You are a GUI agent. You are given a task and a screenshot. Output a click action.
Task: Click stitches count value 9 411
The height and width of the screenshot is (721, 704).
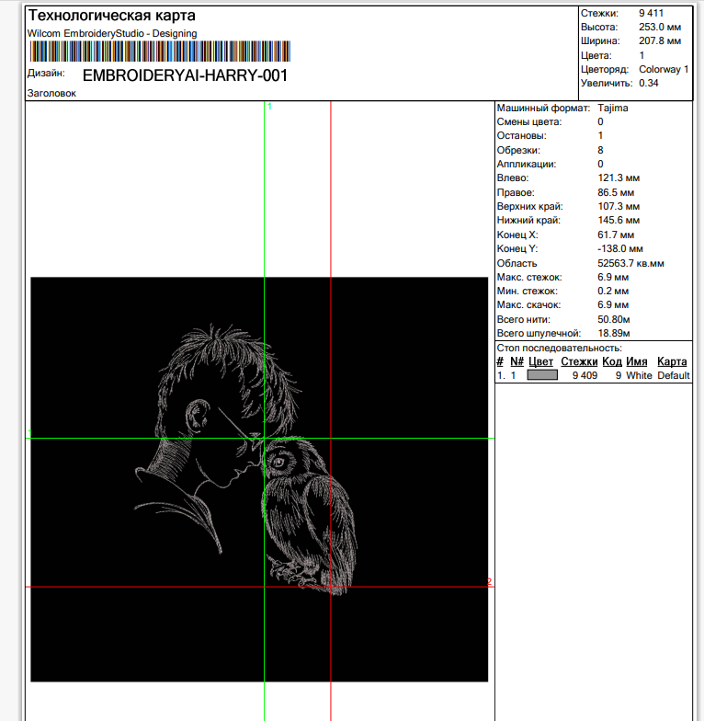point(651,13)
